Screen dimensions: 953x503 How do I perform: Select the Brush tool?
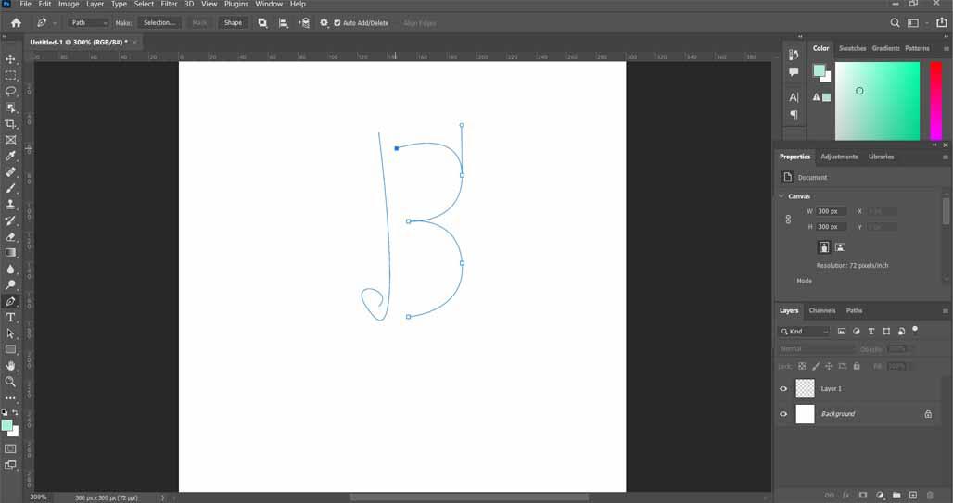coord(10,188)
